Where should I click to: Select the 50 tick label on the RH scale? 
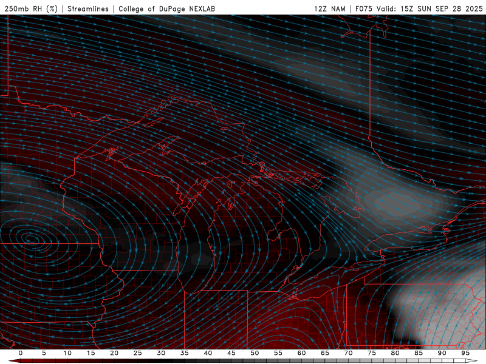255,353
